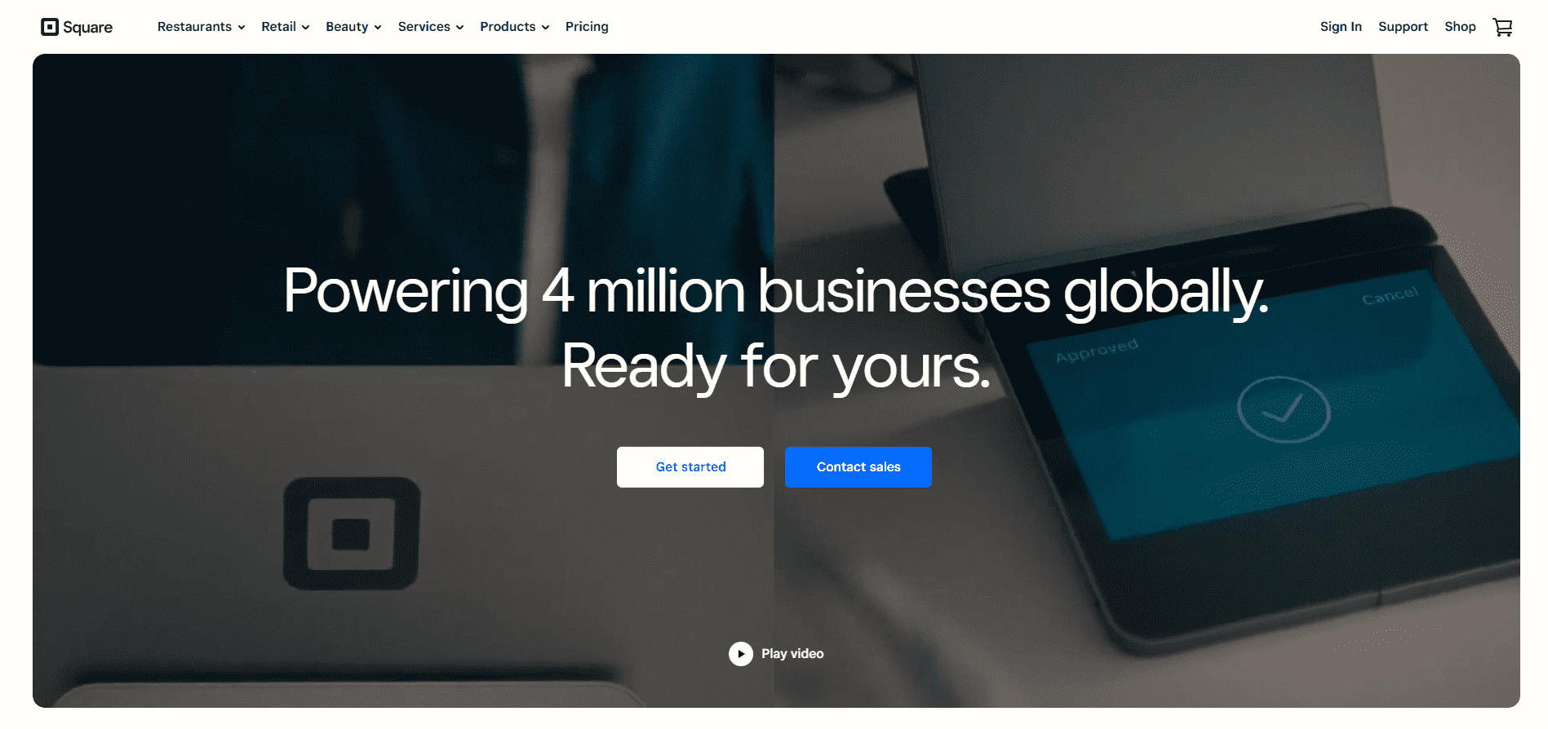Open the shopping cart icon
The width and height of the screenshot is (1548, 729).
[x=1502, y=27]
